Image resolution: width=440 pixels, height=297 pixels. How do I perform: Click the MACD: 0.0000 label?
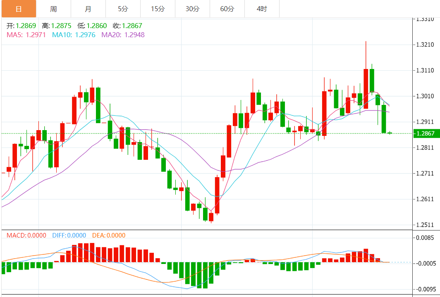26,235
